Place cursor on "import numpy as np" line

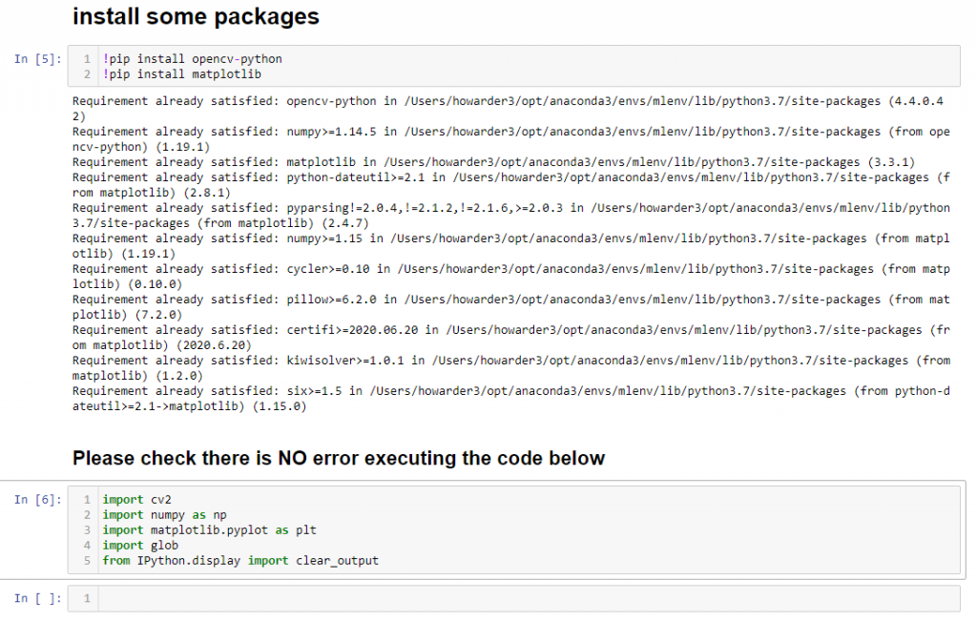coord(164,515)
